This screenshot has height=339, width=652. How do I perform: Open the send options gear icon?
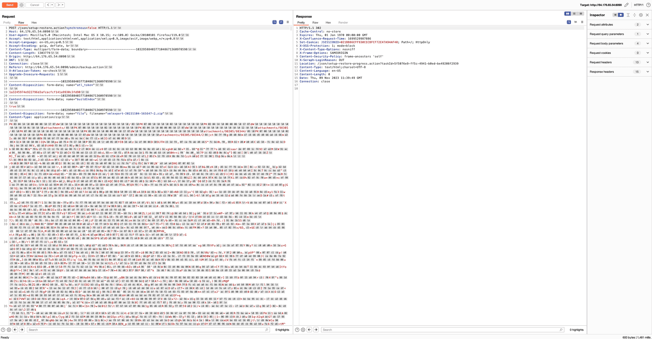point(21,5)
